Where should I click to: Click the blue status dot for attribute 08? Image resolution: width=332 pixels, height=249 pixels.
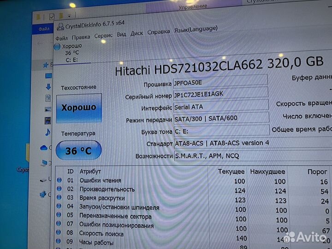[59, 232]
